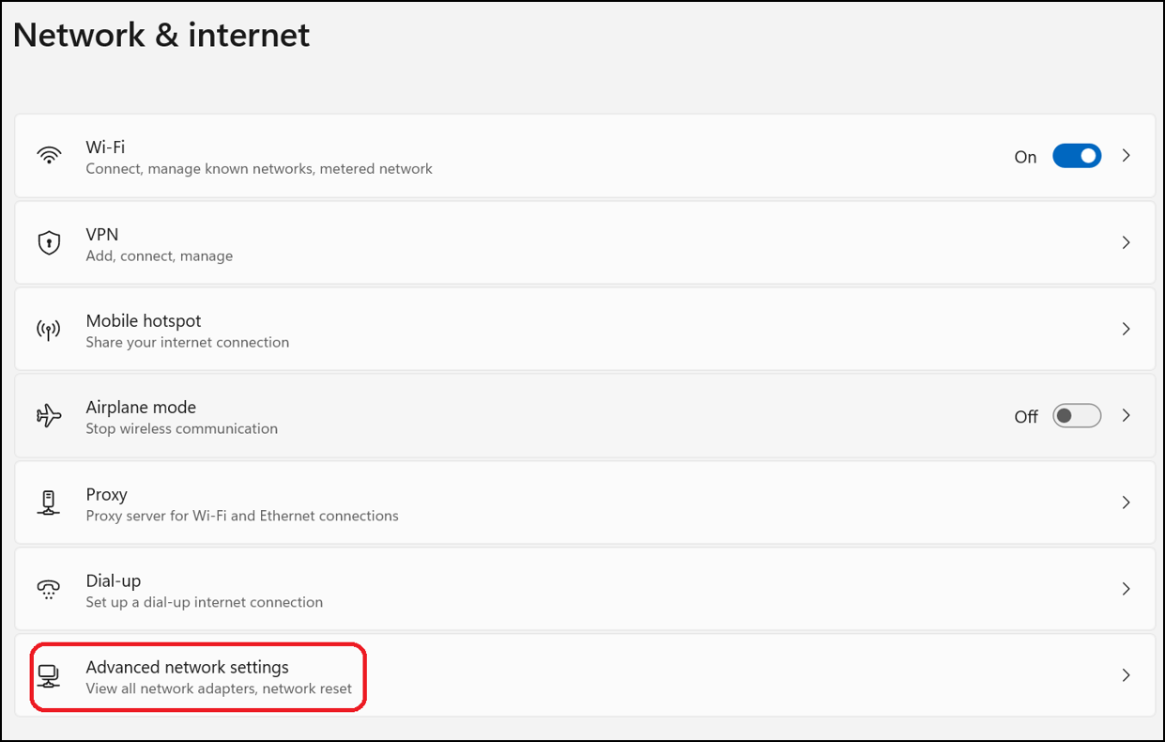Open Mobile hotspot via its right arrow
The height and width of the screenshot is (742, 1165).
(x=1126, y=329)
